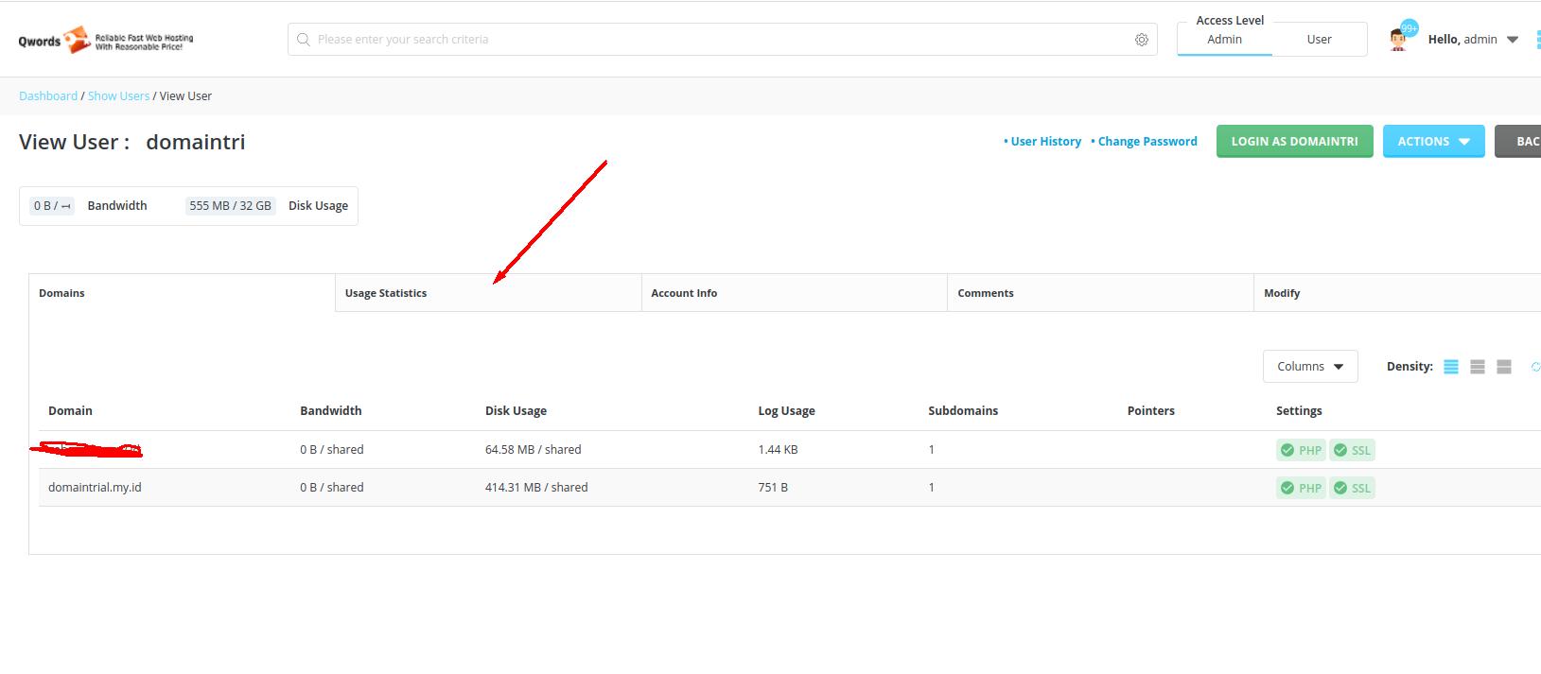1541x674 pixels.
Task: Sort by Log Usage column header
Action: [786, 410]
